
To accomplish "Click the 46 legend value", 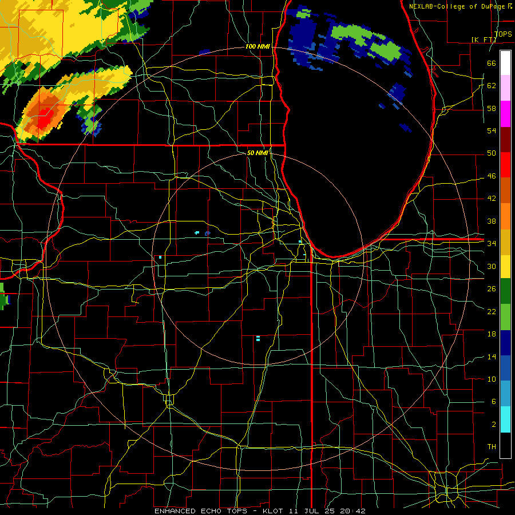I will 492,176.
